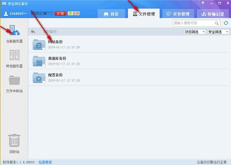Viewport: 231px width, 165px height.
Task: Click the 数据库备份 folder icon
Action: pos(39,61)
